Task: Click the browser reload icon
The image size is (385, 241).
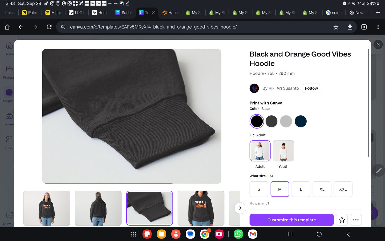Action: pos(49,27)
